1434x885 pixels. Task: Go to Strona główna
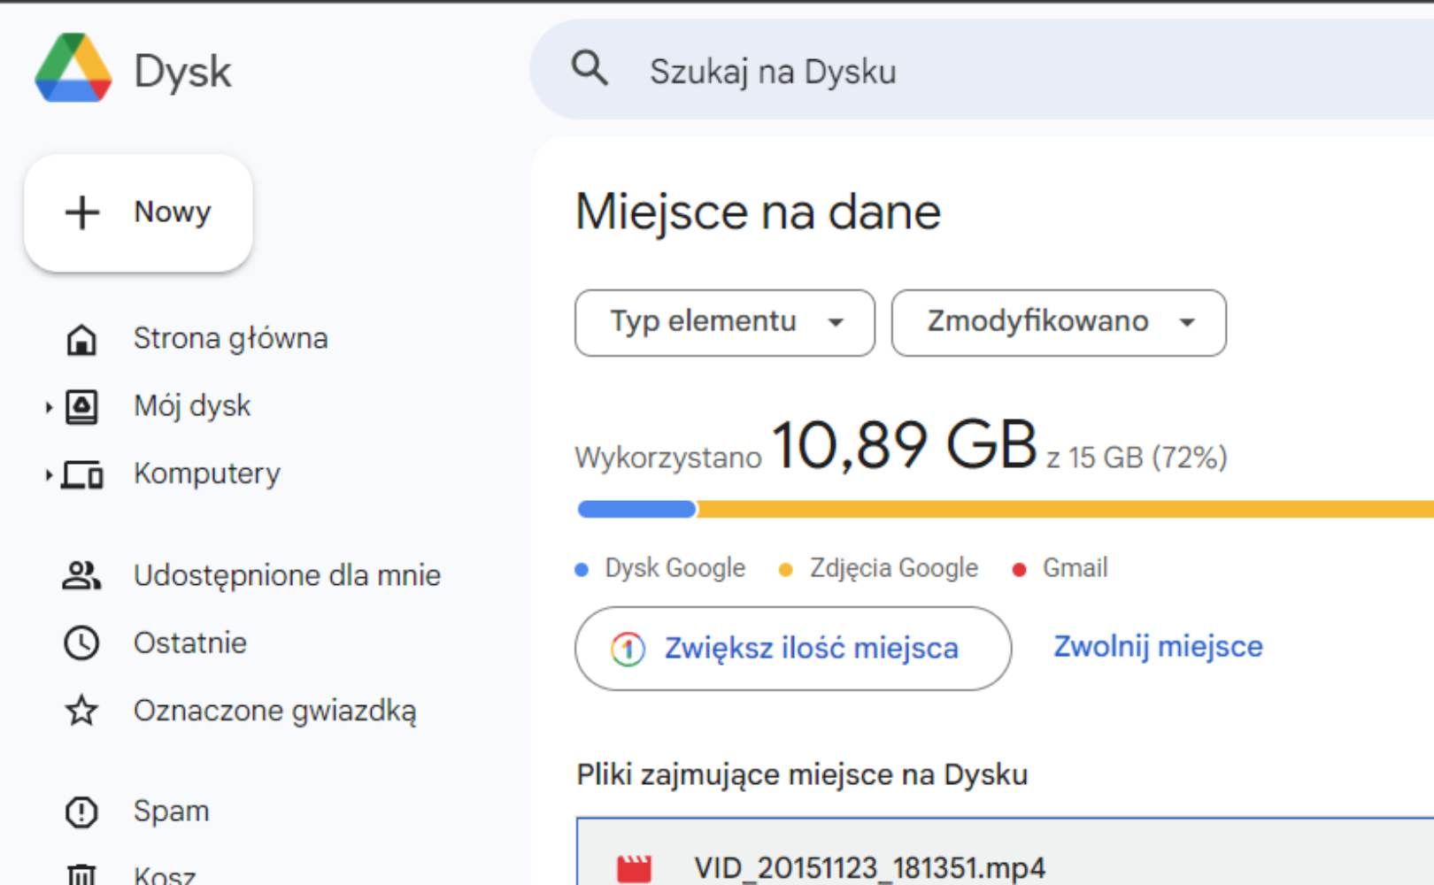point(230,338)
